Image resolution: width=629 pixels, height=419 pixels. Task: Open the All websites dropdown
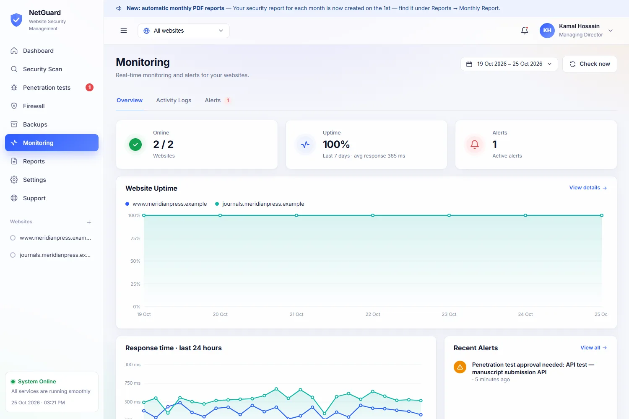click(x=184, y=31)
